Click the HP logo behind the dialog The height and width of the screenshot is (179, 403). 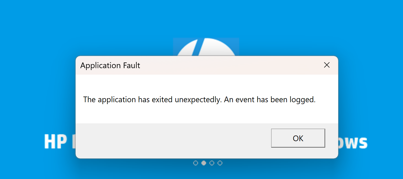(206, 47)
